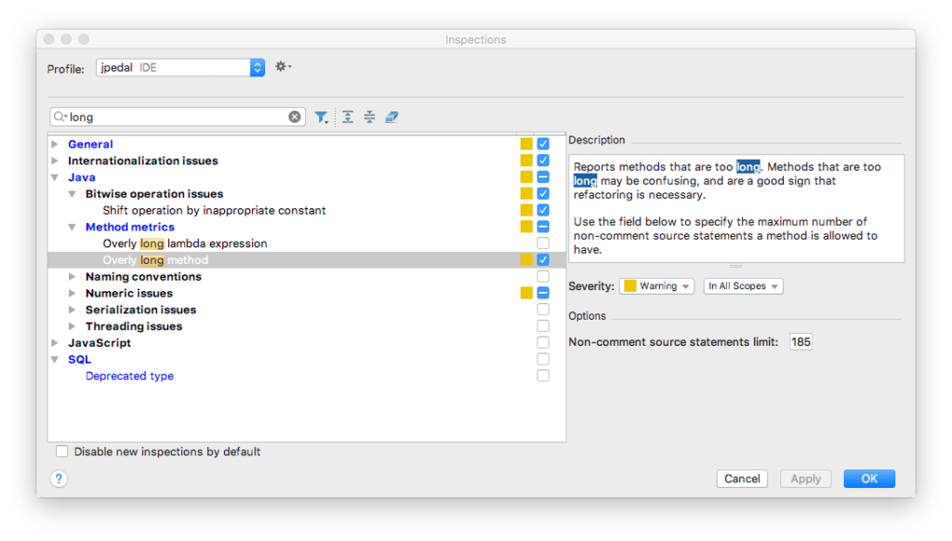
Task: Enable the Overly long lambda expression checkbox
Action: coord(543,244)
